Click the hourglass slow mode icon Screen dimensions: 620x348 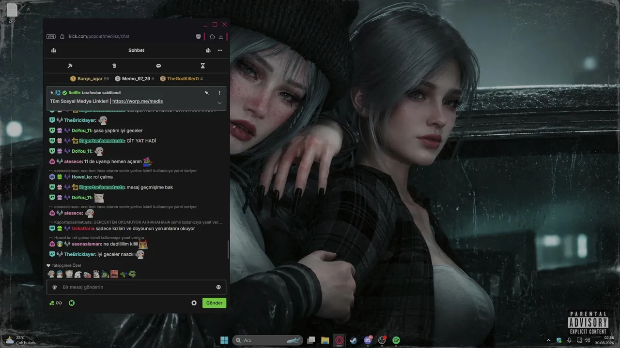click(203, 66)
